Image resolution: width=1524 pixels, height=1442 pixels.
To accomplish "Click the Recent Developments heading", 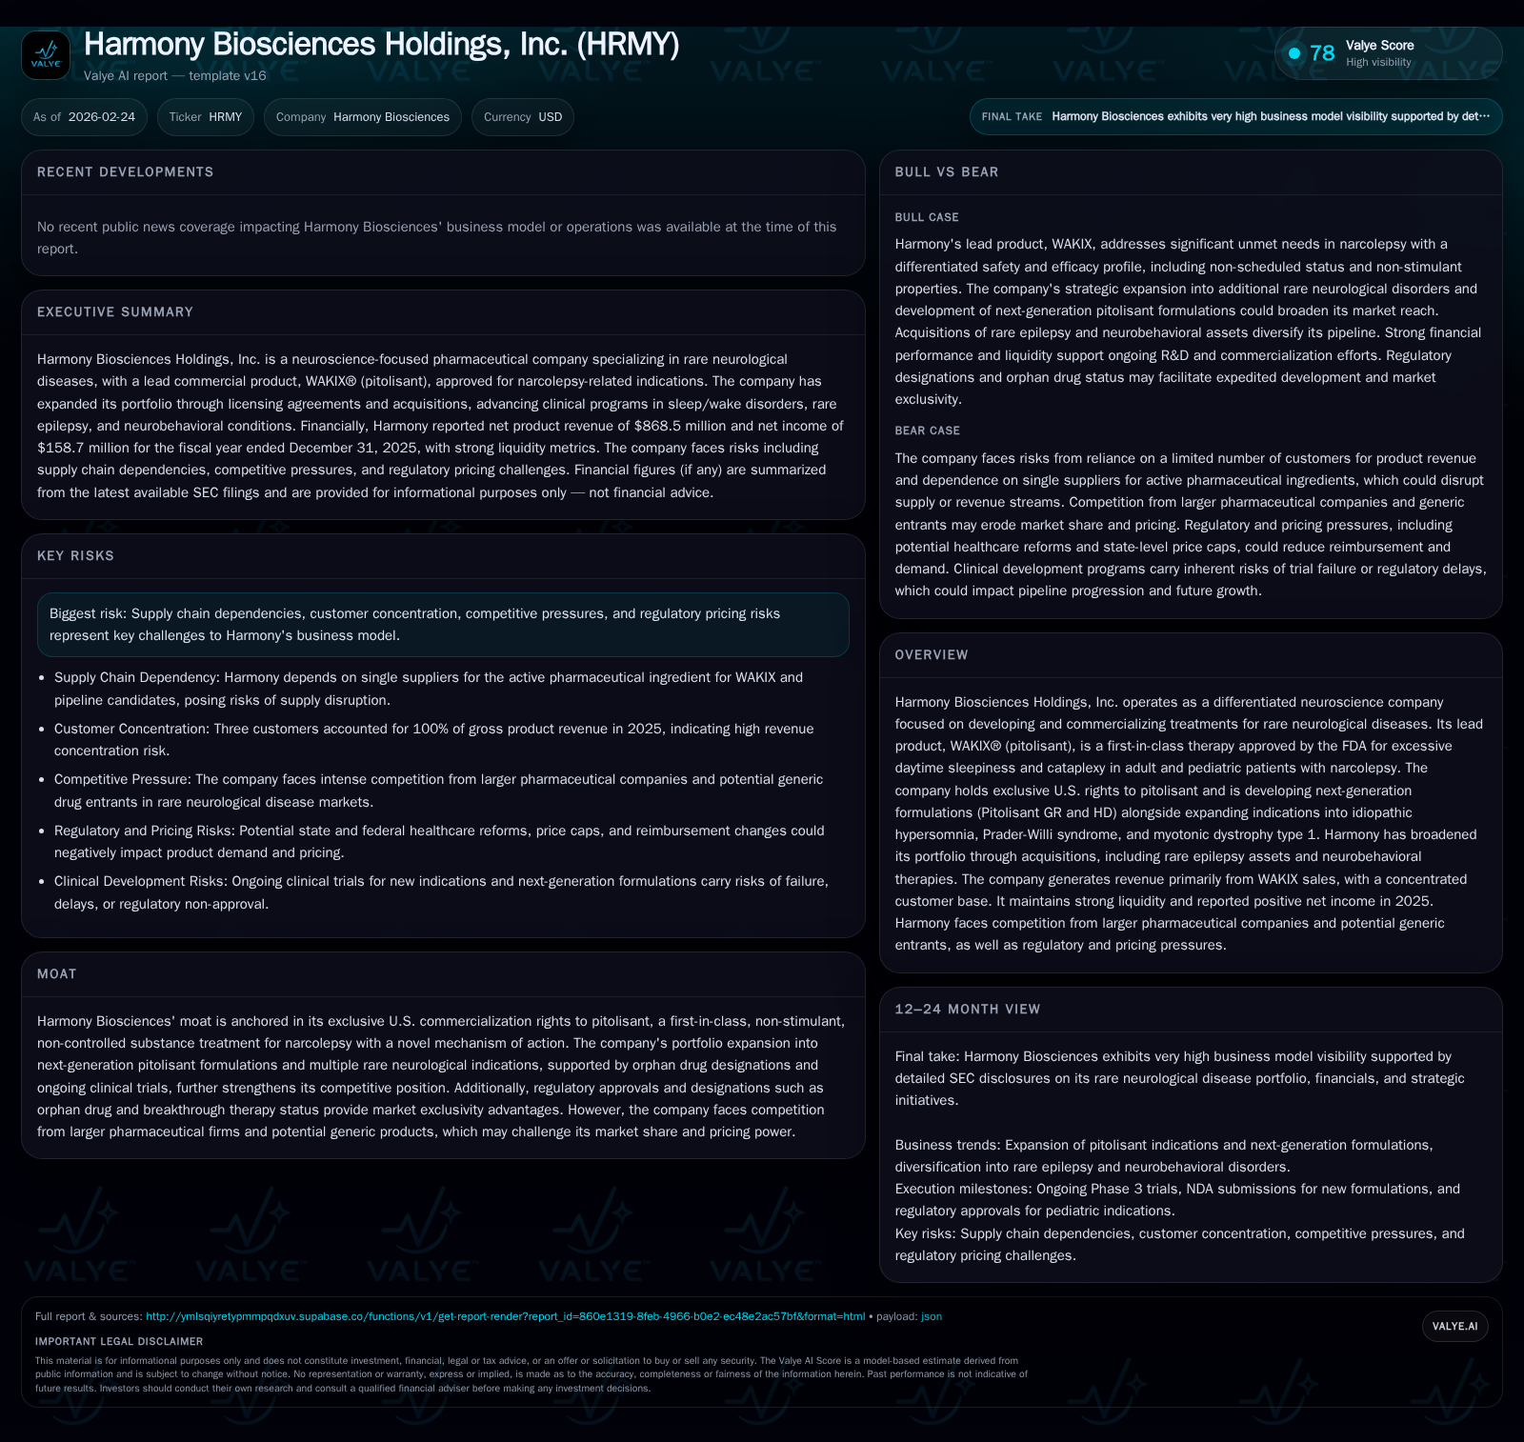I will [126, 172].
